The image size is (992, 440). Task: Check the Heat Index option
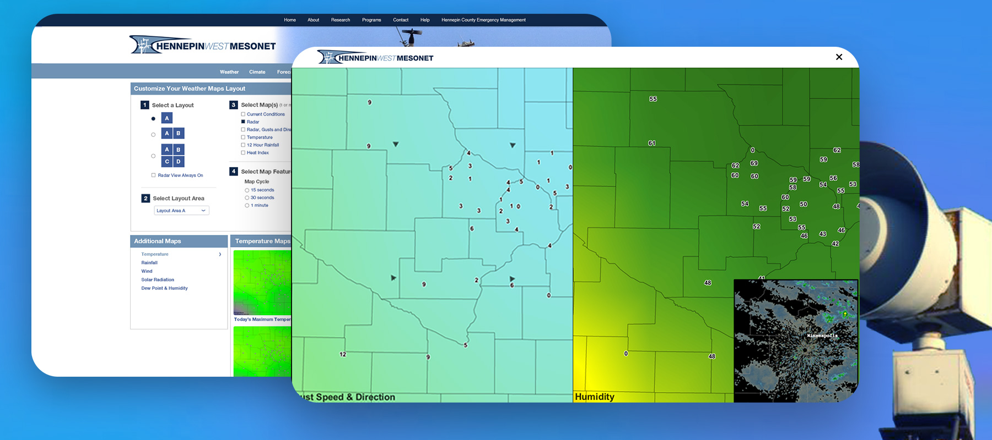point(243,153)
